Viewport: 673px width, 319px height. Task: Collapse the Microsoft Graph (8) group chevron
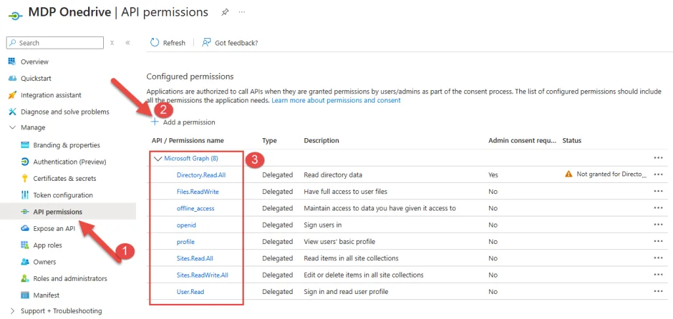coord(158,159)
